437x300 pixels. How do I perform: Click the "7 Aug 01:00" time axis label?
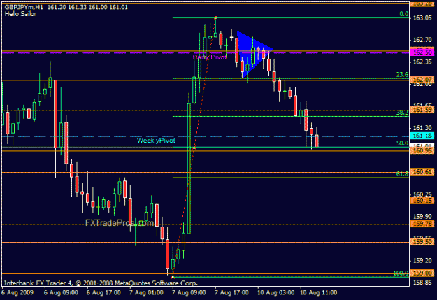[146, 292]
